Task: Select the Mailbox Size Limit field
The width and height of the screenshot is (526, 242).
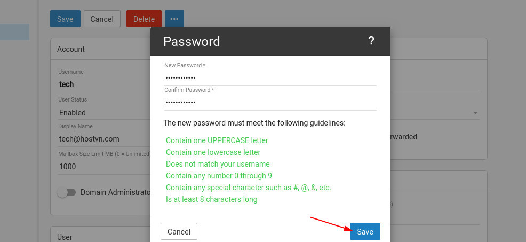Action: click(104, 166)
